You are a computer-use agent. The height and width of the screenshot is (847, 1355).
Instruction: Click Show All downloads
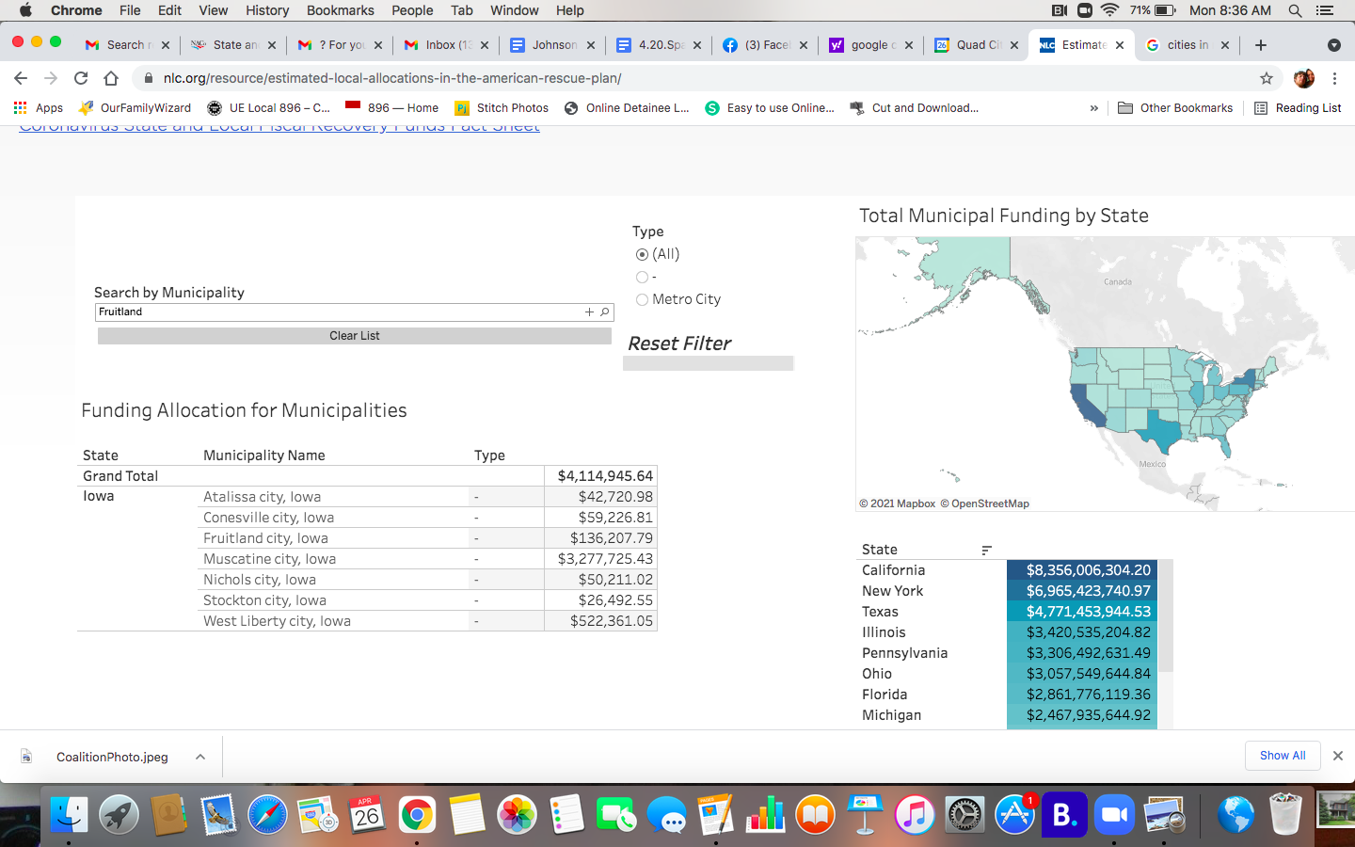1283,756
